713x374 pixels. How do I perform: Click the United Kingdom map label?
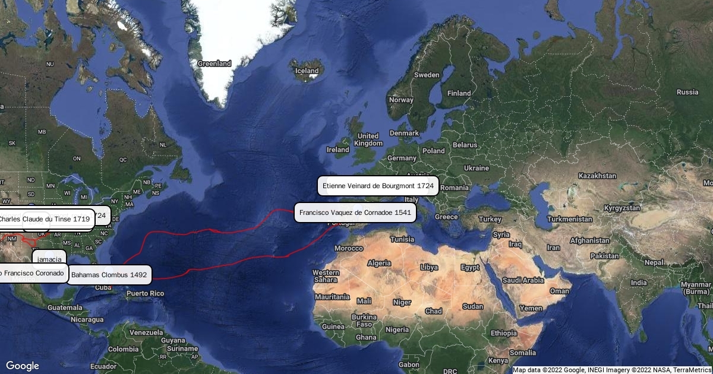click(368, 140)
